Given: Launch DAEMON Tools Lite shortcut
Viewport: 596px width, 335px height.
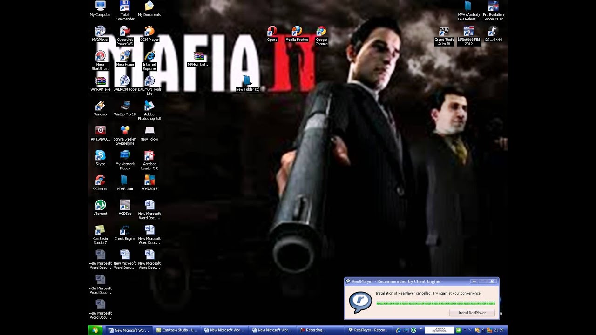Looking at the screenshot, I should (149, 86).
